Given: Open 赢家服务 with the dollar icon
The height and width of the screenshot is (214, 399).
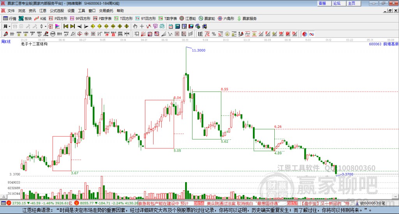Looking at the screenshot, I should pyautogui.click(x=247, y=19).
